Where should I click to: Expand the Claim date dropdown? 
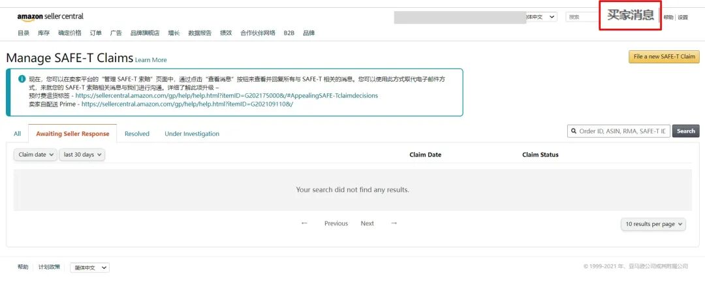(35, 155)
